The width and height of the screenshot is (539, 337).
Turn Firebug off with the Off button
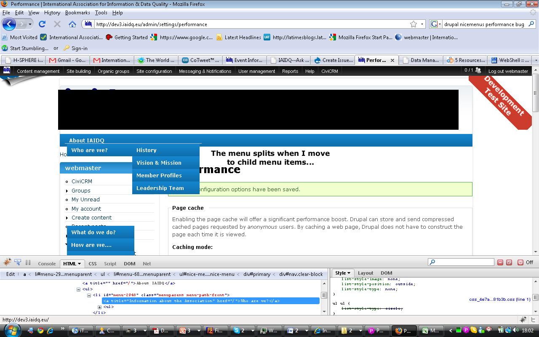(526, 262)
